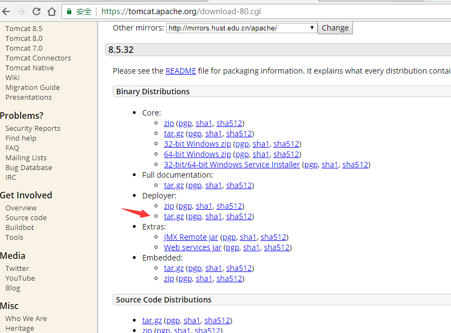The image size is (451, 333).
Task: Download the Core tar.gz
Action: point(174,134)
